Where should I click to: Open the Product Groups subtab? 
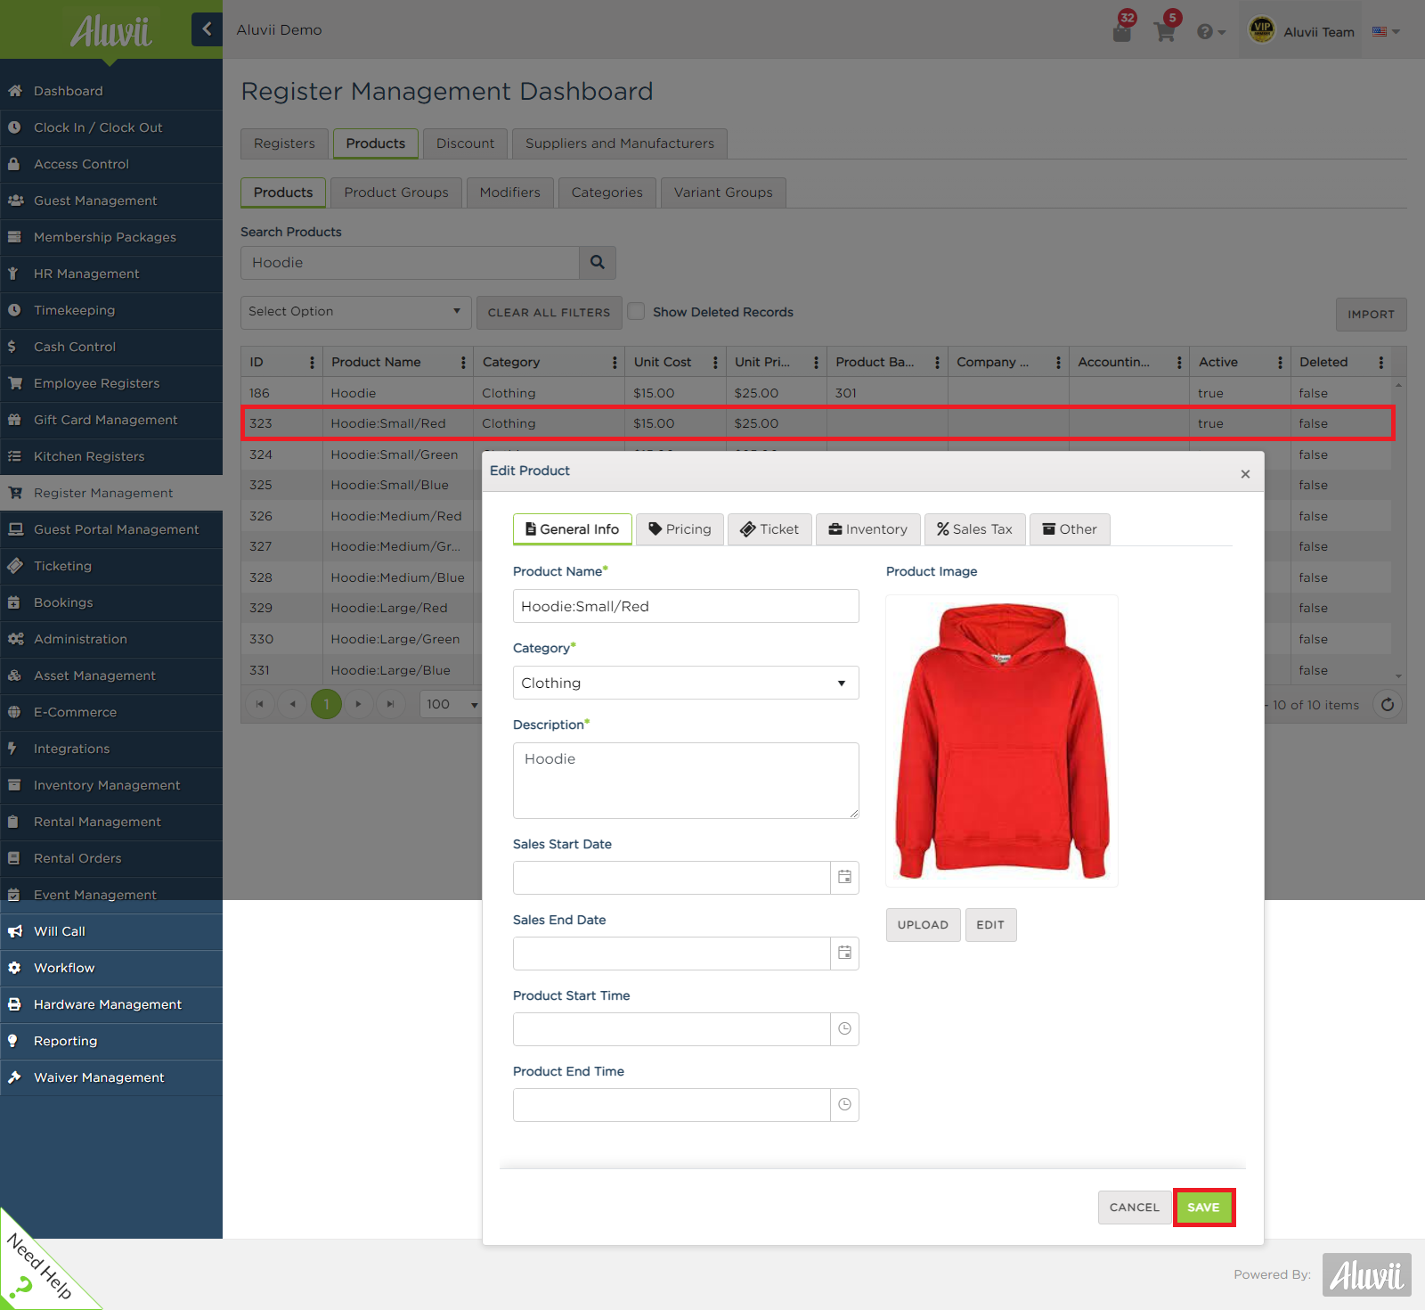[x=396, y=192]
